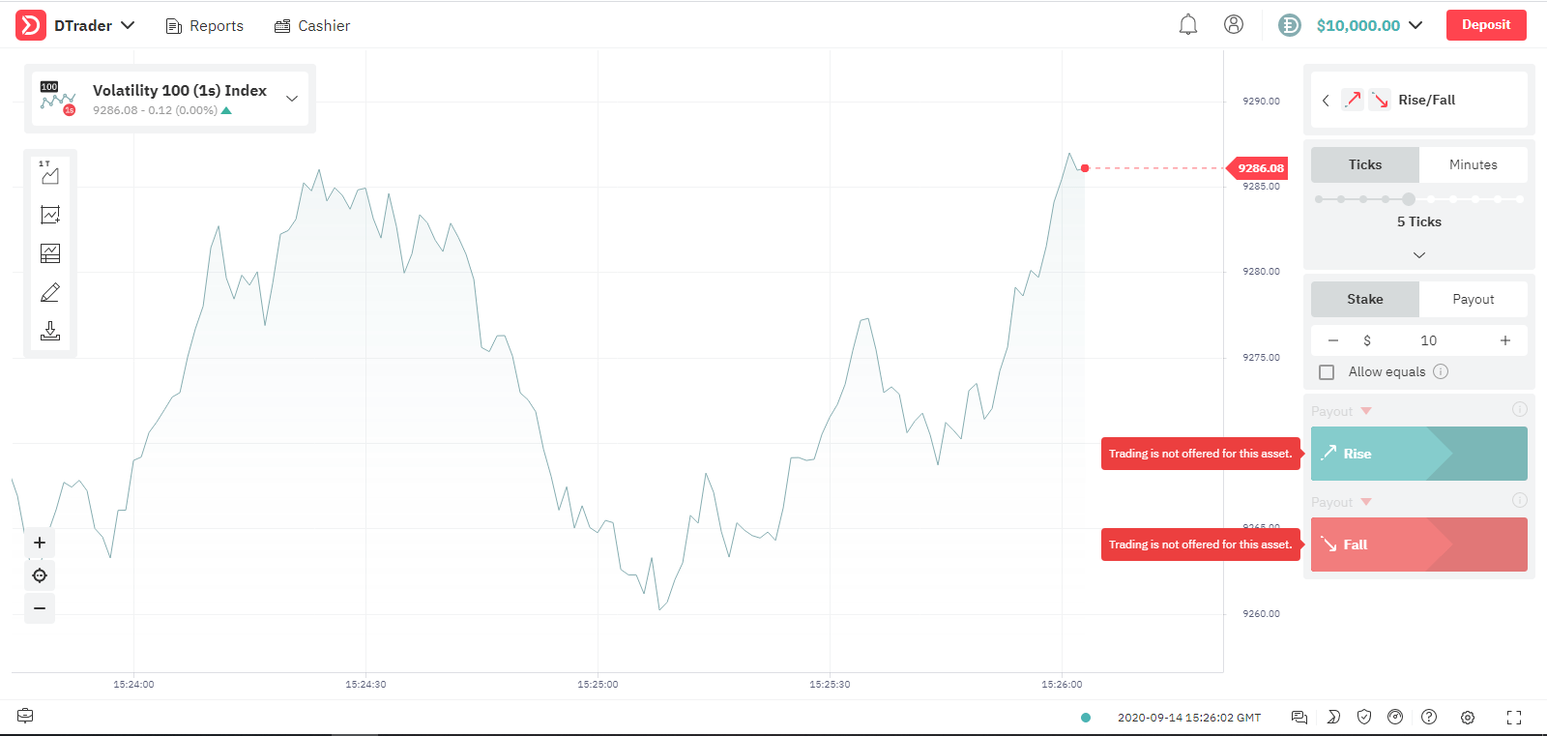Enable fullscreen mode icon
The width and height of the screenshot is (1547, 736).
click(x=1514, y=717)
